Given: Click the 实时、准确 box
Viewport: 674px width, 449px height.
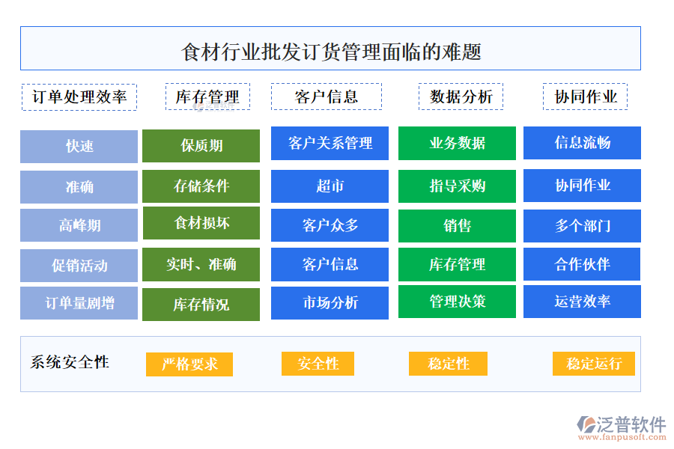Looking at the screenshot, I should pyautogui.click(x=201, y=265).
